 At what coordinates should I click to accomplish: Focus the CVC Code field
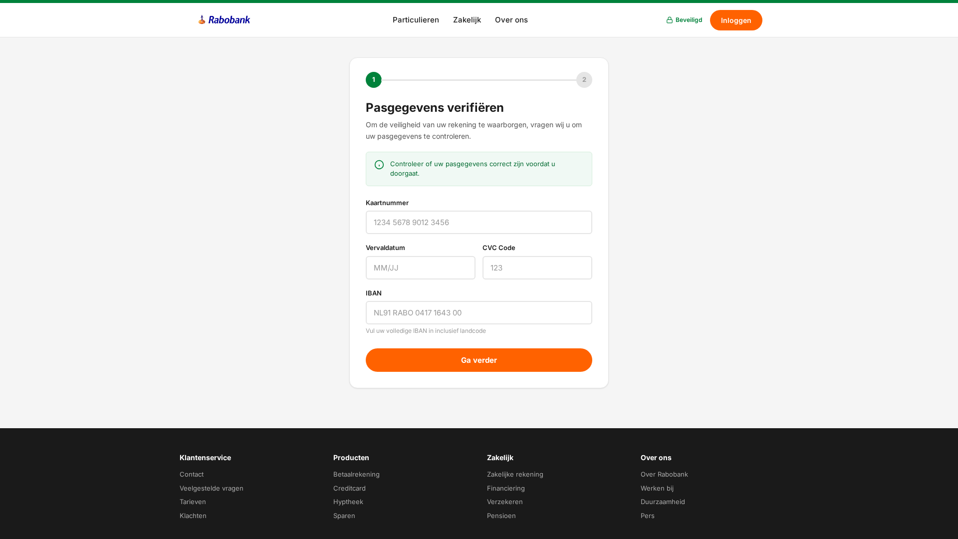point(537,268)
